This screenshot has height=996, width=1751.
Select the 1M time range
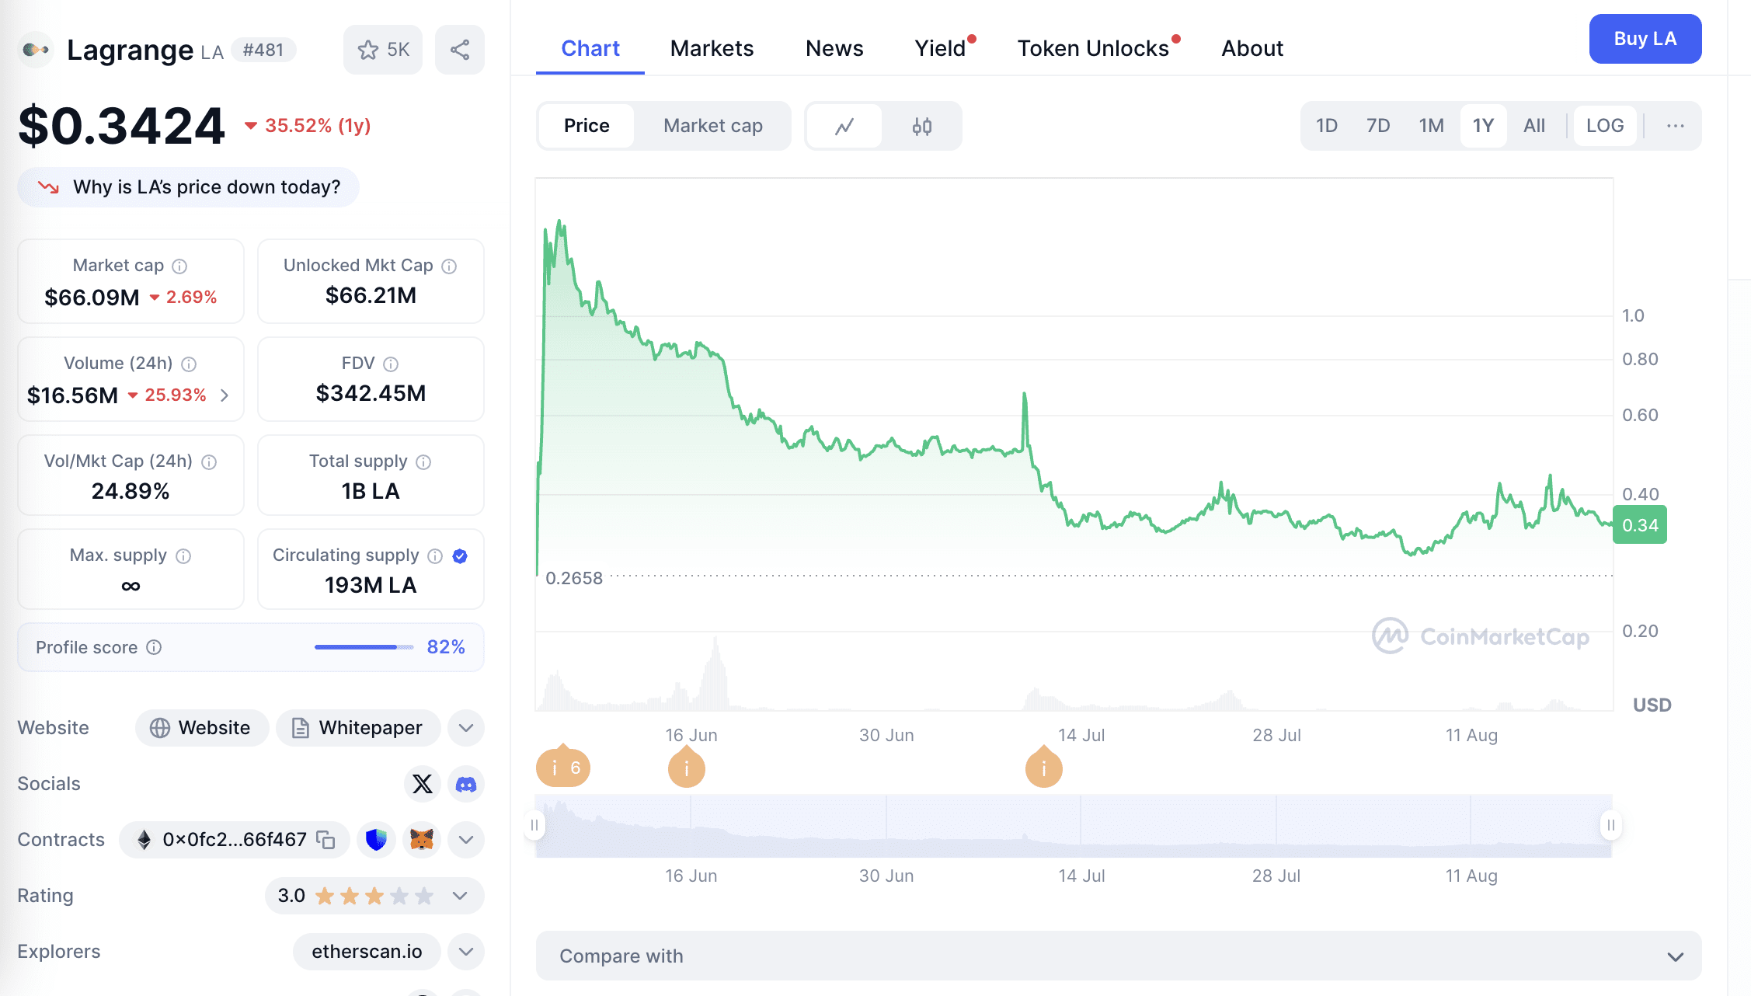pos(1431,126)
